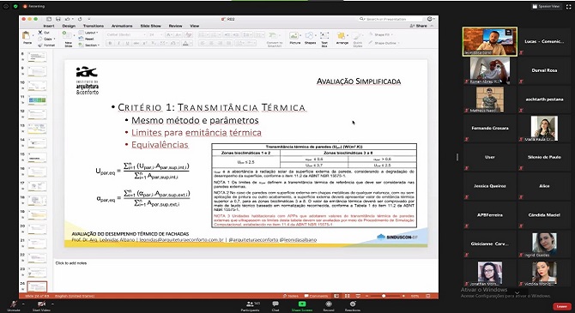Click the Shapes icon in ribbon
The height and width of the screenshot is (313, 575).
click(x=310, y=38)
